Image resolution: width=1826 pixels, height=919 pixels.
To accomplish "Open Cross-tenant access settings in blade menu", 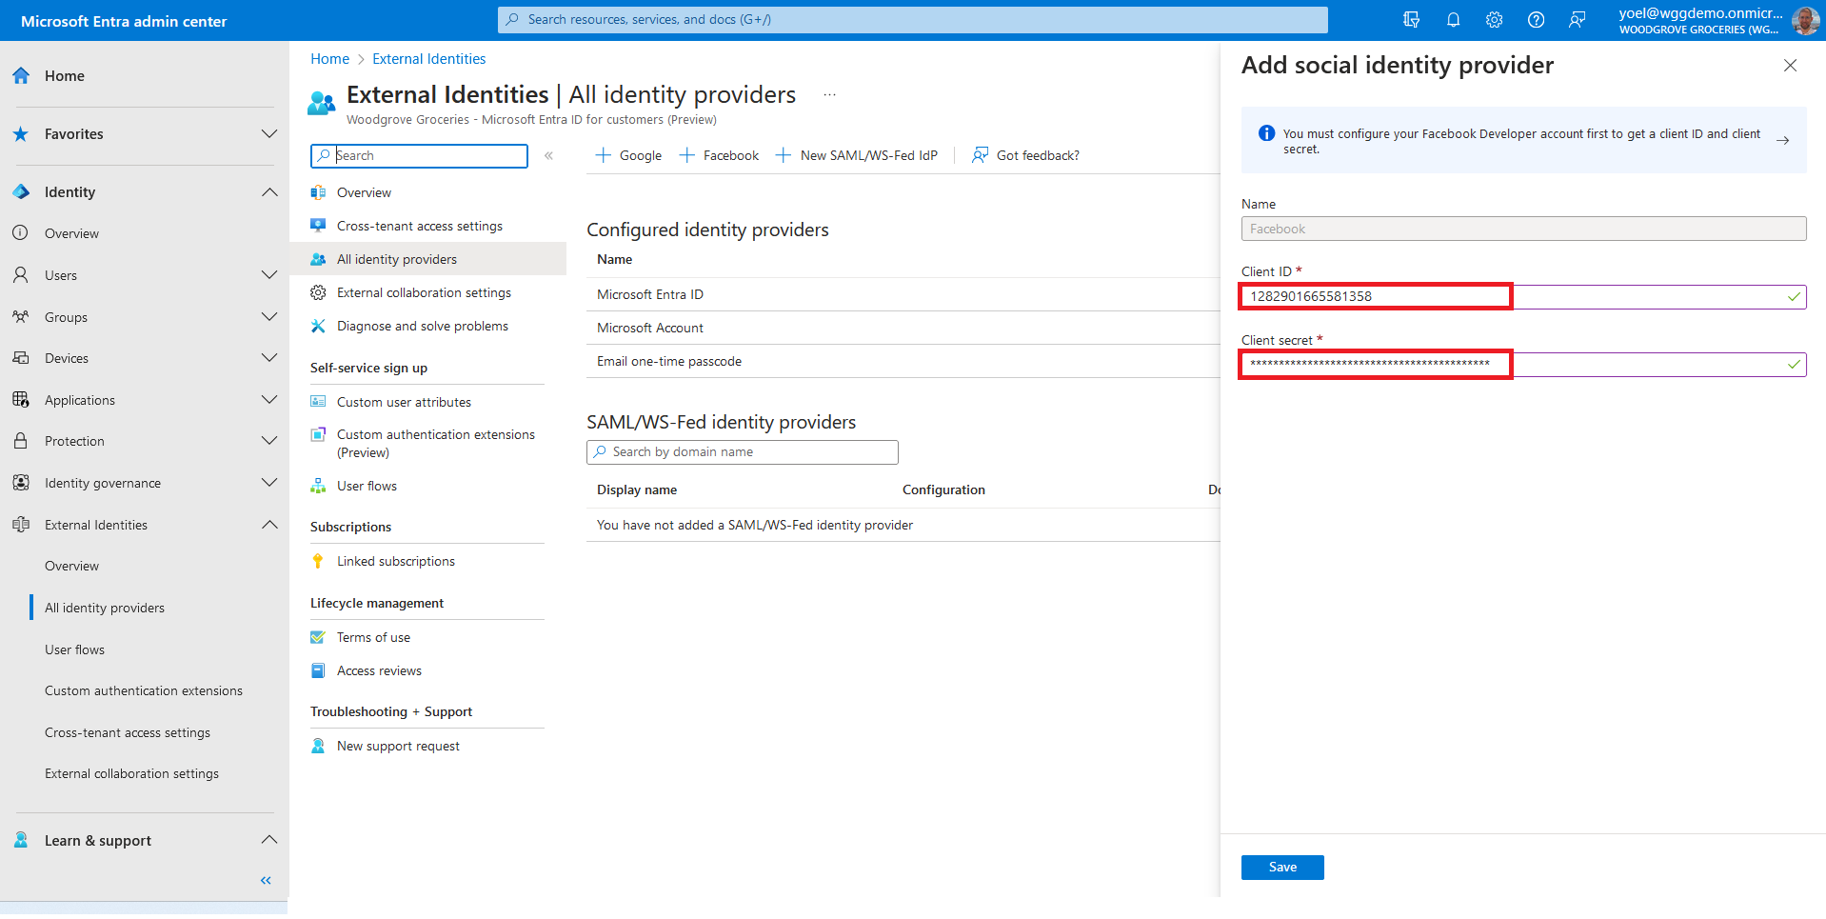I will tap(419, 226).
